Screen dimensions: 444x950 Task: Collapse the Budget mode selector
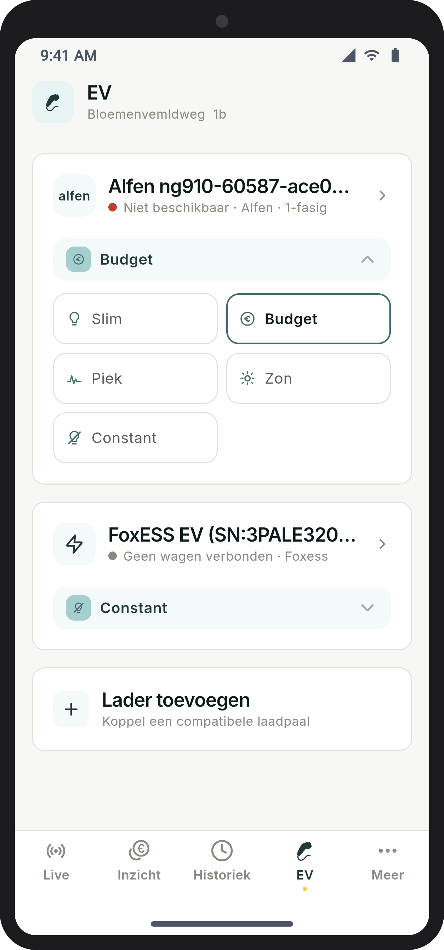click(222, 259)
